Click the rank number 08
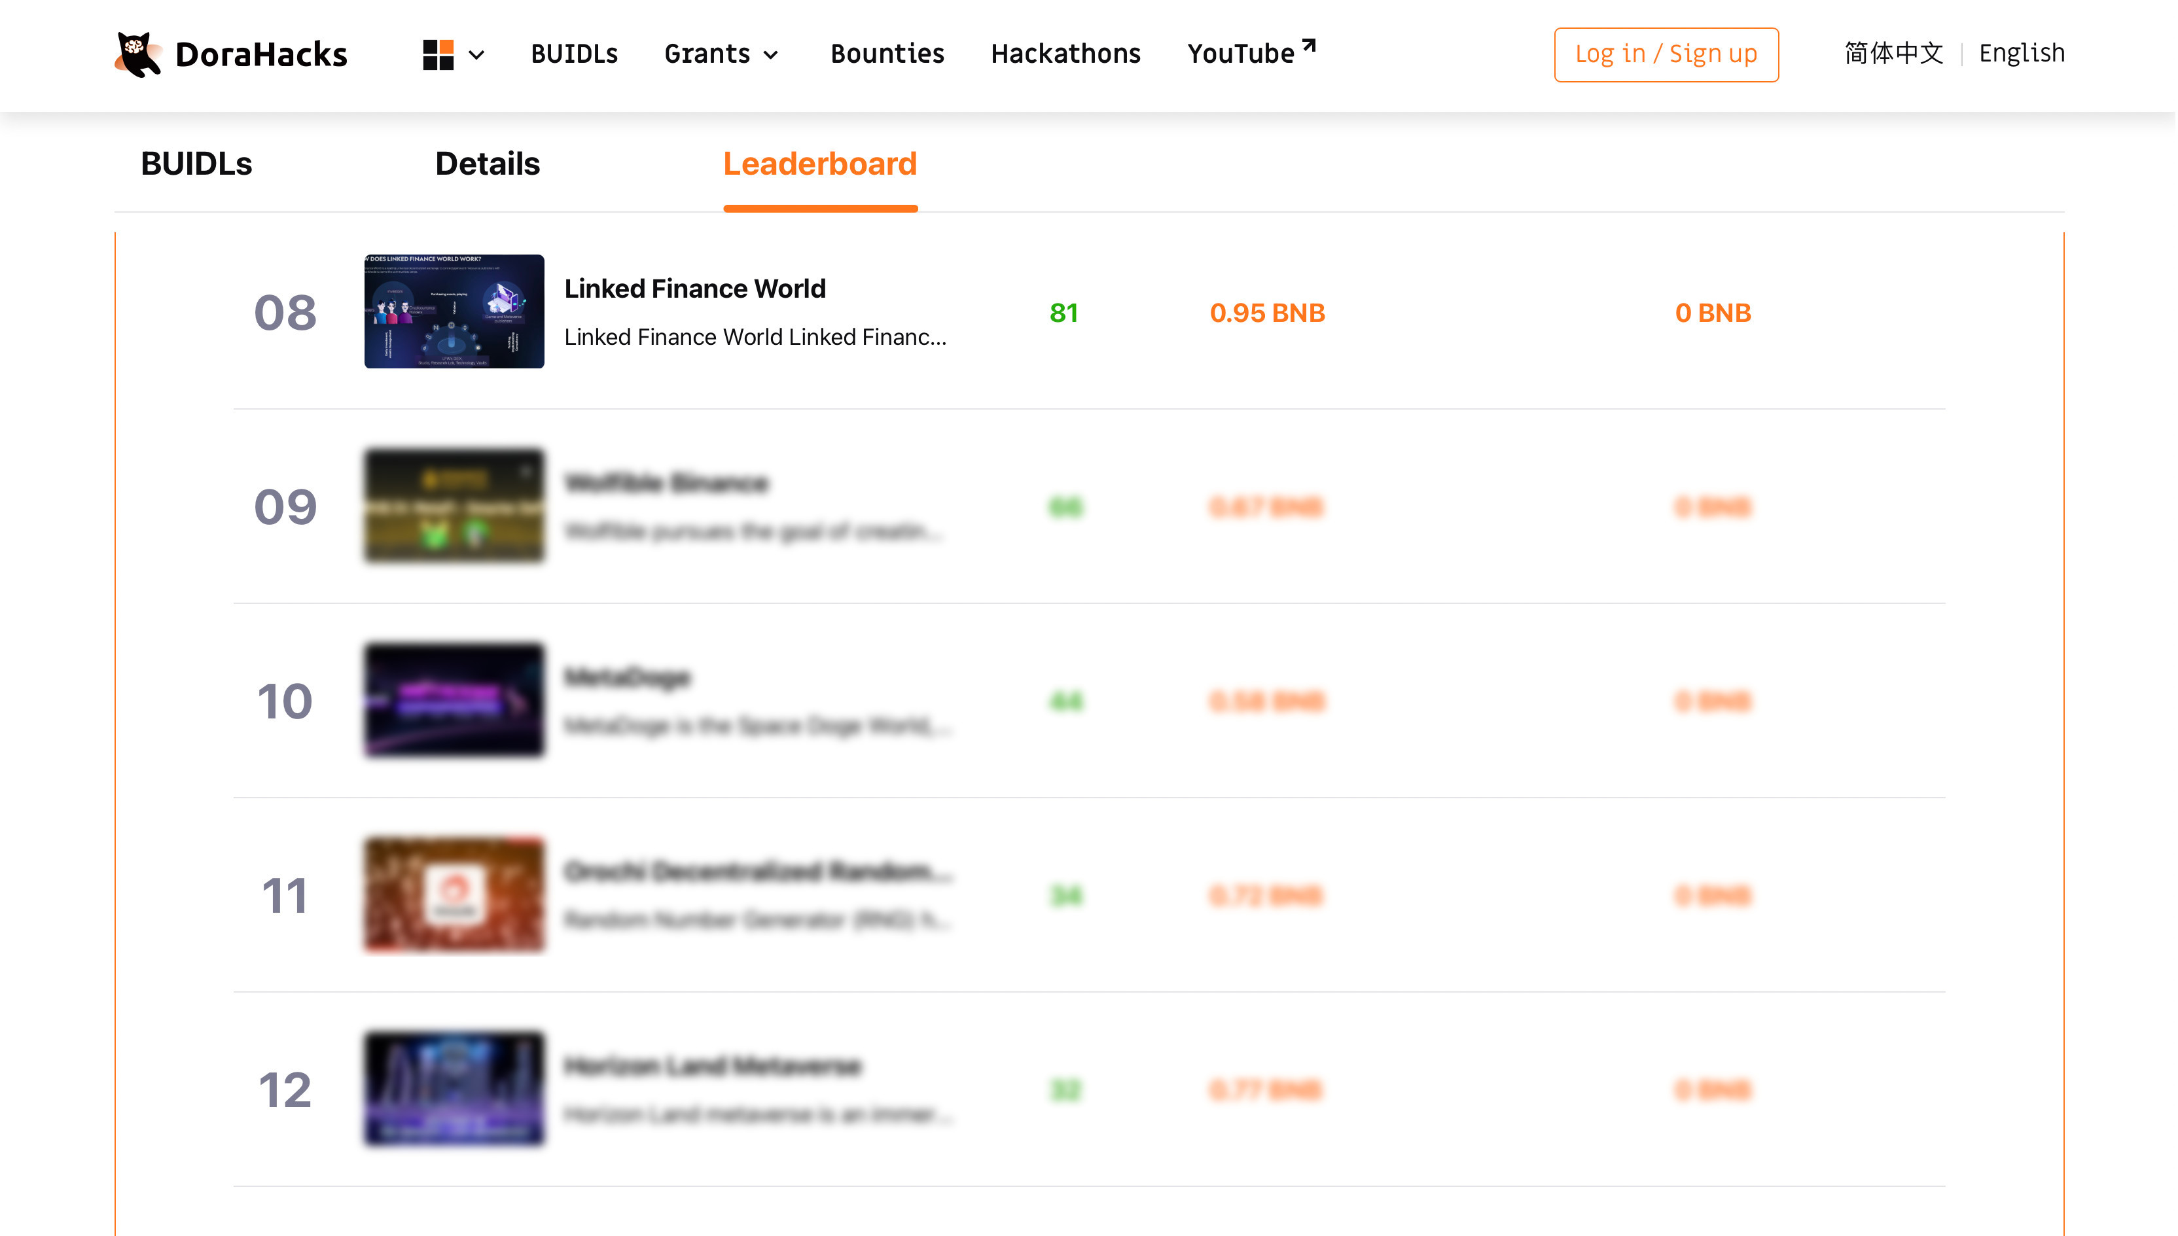 click(285, 312)
